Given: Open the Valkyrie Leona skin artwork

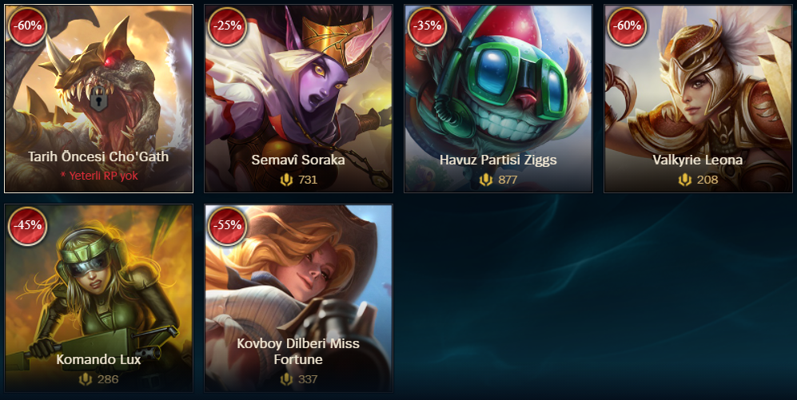Looking at the screenshot, I should click(x=698, y=99).
